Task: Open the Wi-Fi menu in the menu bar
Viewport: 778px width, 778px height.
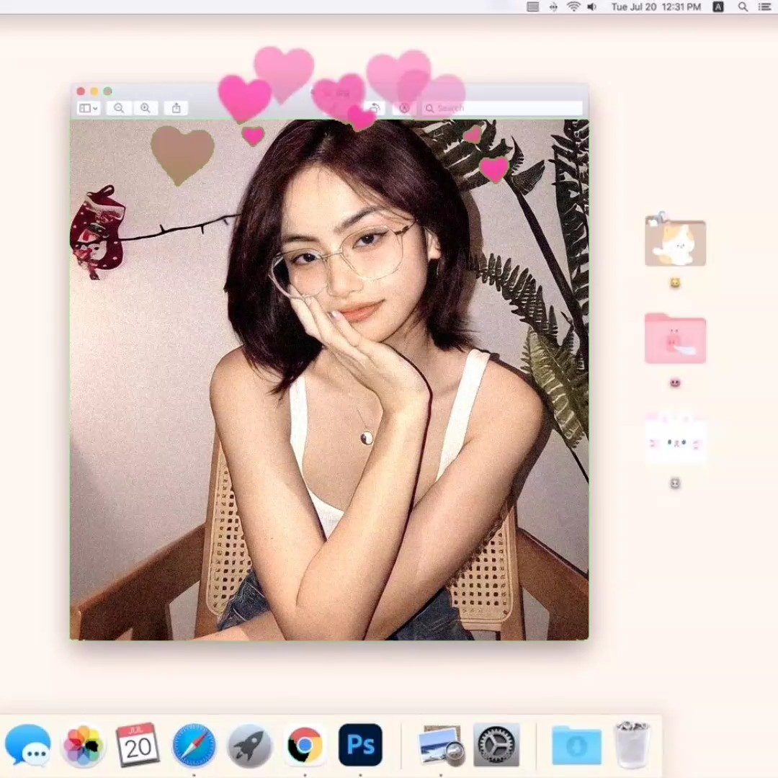Action: (573, 6)
